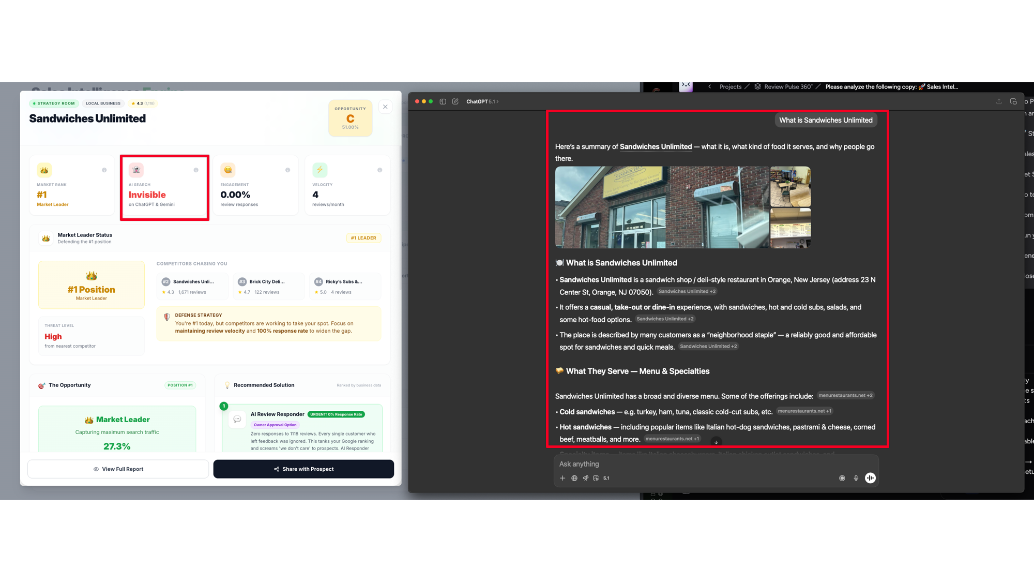Image resolution: width=1034 pixels, height=582 pixels.
Task: Open the dining area thumbnail photo
Action: pos(790,187)
